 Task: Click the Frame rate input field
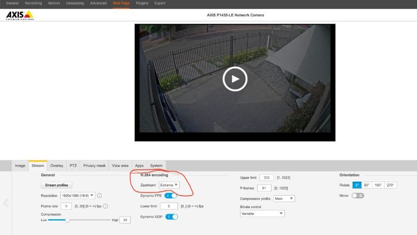point(66,206)
